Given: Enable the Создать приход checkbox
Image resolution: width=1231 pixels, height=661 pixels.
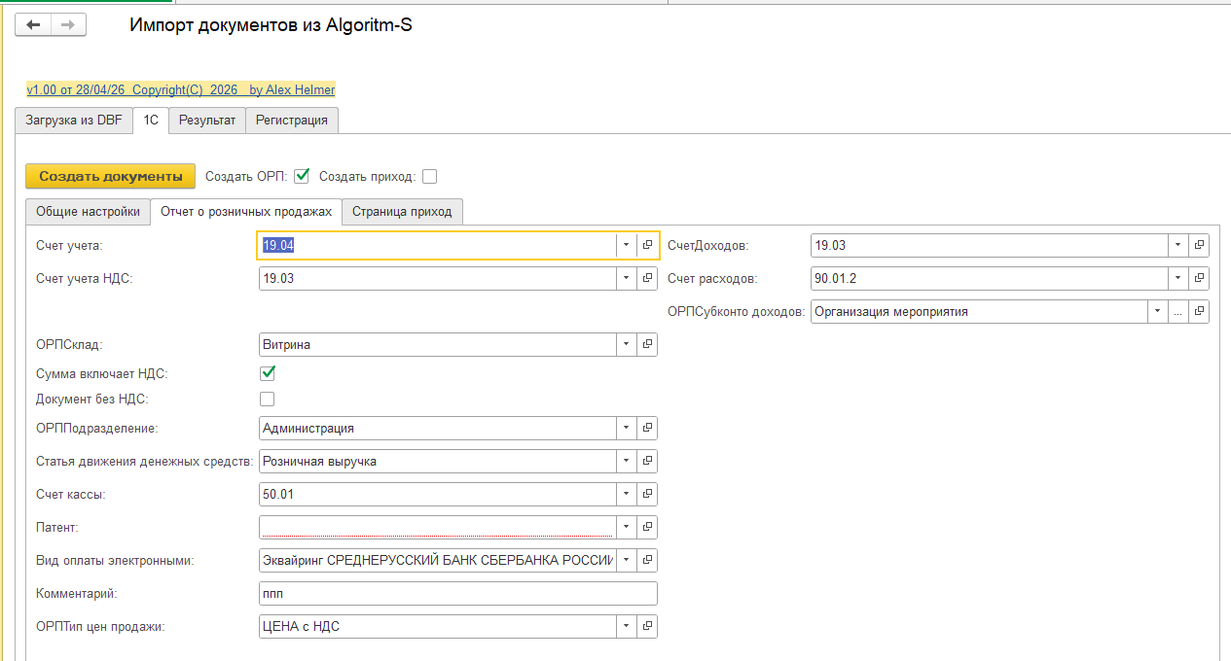Looking at the screenshot, I should point(430,177).
